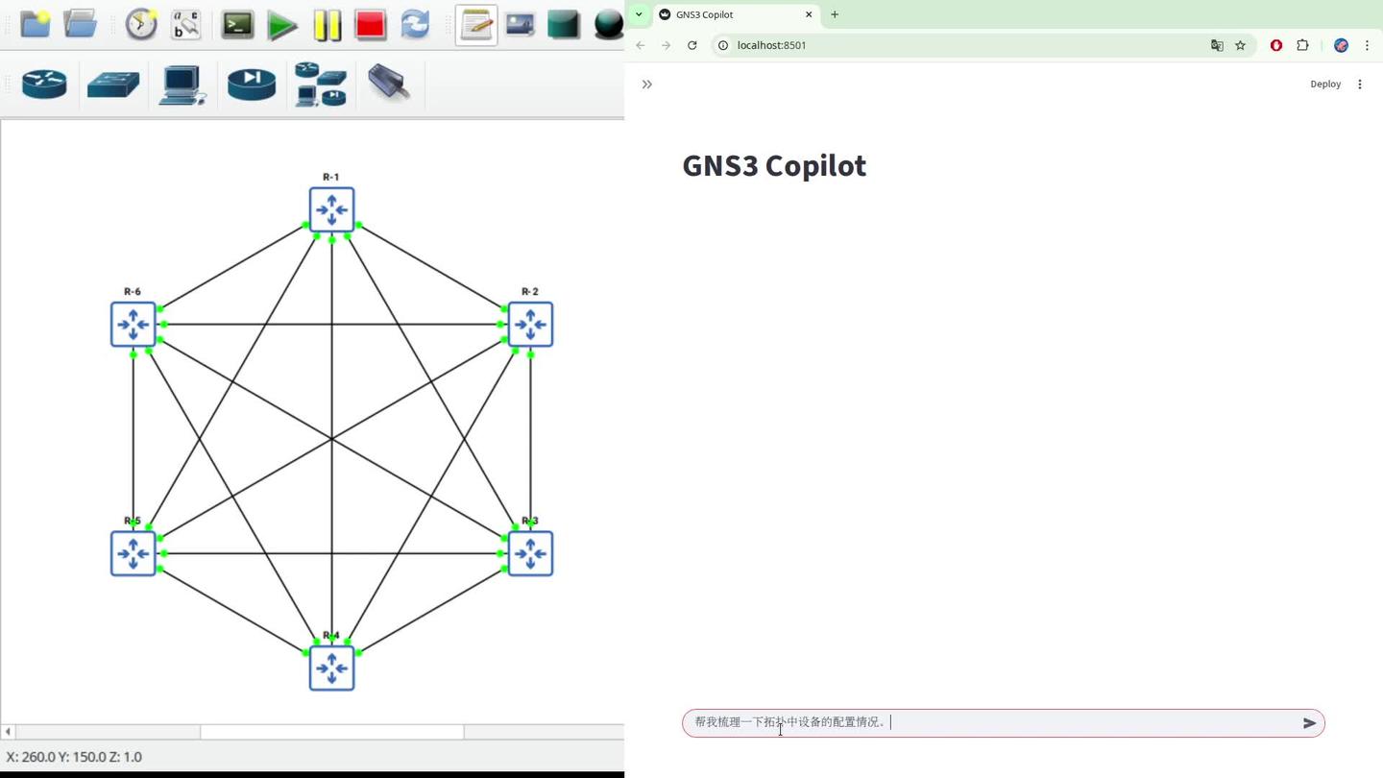Select router R-6 in topology
1383x778 pixels.
tap(133, 324)
